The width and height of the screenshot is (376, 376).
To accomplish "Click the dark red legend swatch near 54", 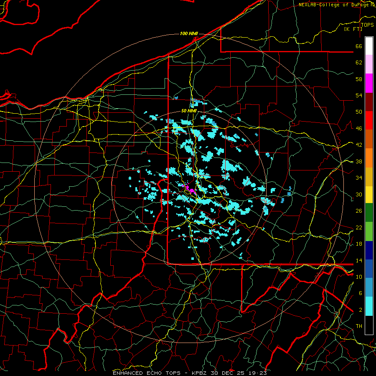I will pyautogui.click(x=369, y=102).
